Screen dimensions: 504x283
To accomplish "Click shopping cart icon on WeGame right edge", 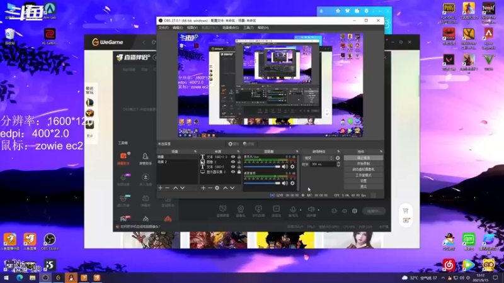I will (x=406, y=211).
